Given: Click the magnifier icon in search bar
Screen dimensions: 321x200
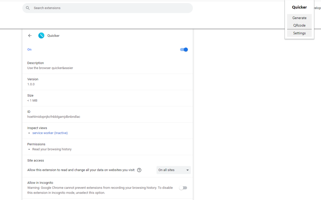Looking at the screenshot, I should pyautogui.click(x=28, y=8).
